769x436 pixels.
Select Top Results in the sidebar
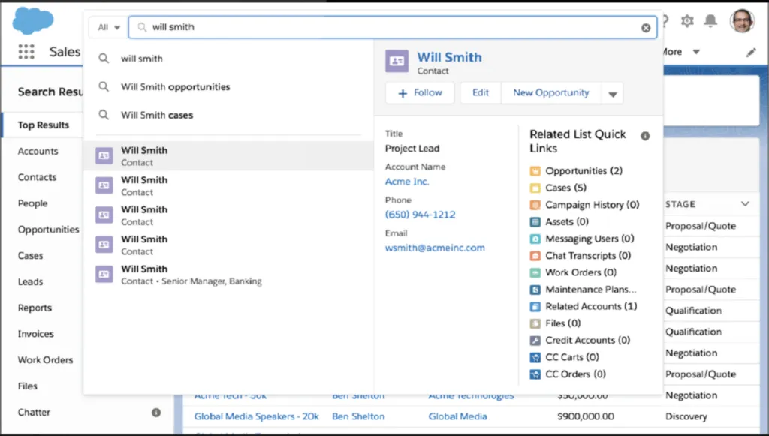(x=43, y=125)
